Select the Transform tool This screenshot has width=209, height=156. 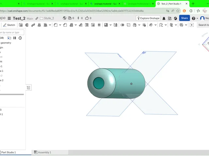135,25
